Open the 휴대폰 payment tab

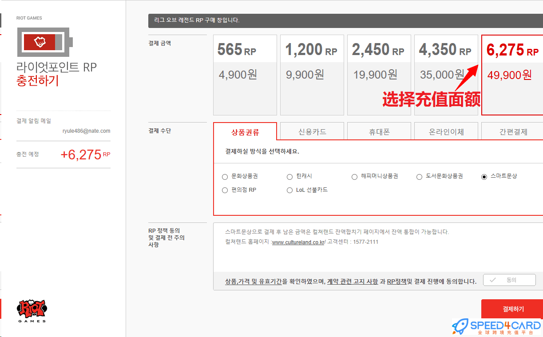click(x=379, y=131)
